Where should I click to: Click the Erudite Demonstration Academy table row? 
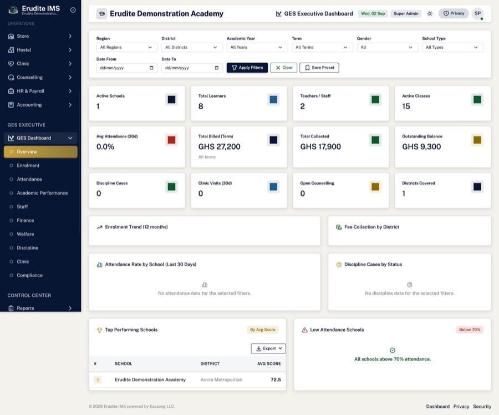click(187, 379)
